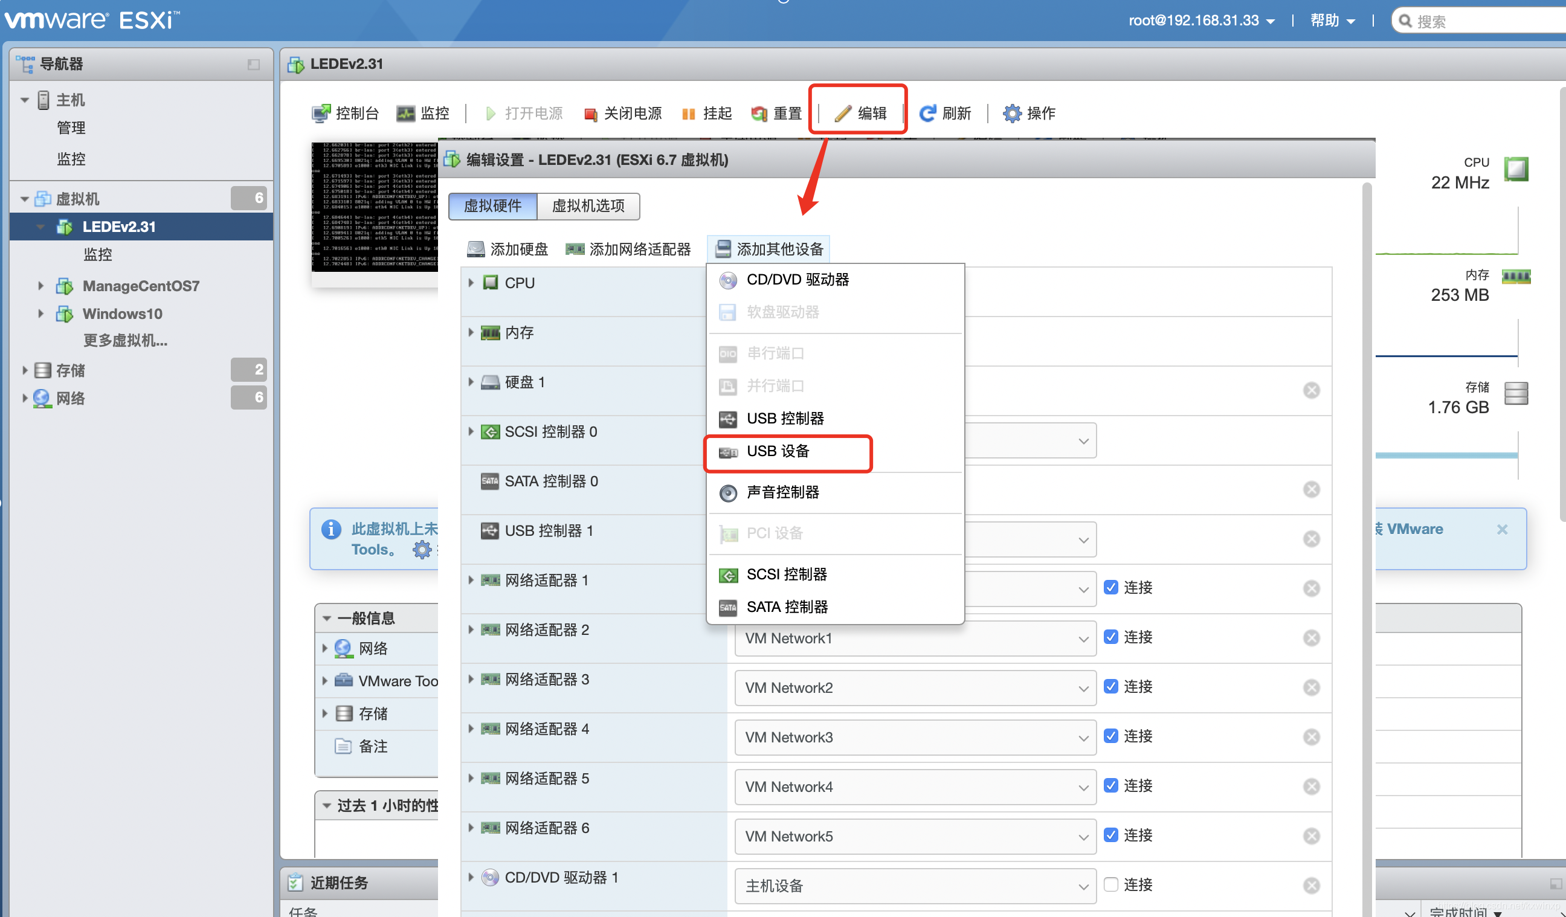1566x917 pixels.
Task: Expand the ManageCentOS7 tree item
Action: tap(40, 286)
